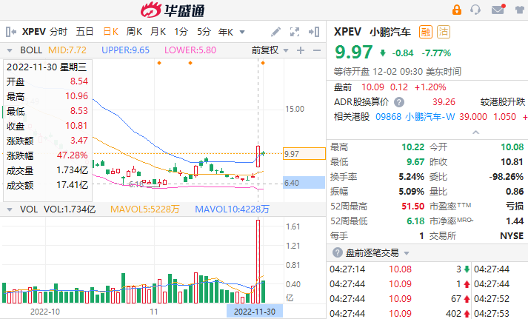Click 委比 value -98.26%
The height and width of the screenshot is (319, 528).
click(x=506, y=177)
